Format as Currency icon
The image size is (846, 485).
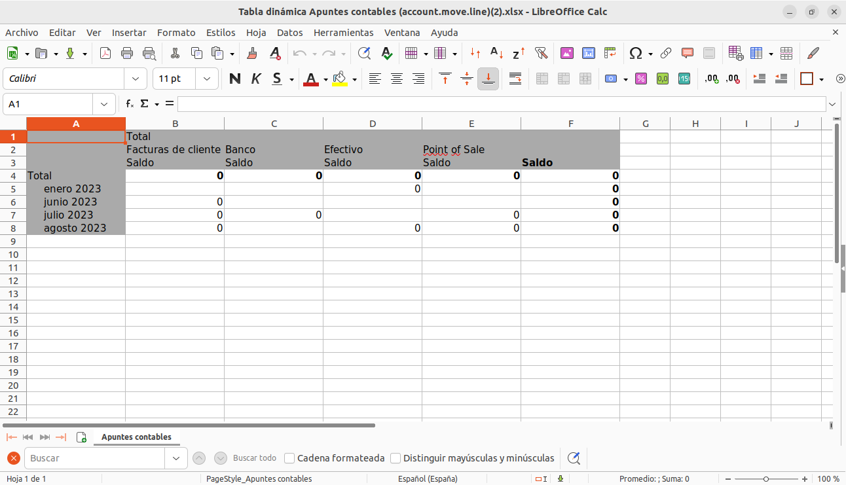(x=611, y=79)
